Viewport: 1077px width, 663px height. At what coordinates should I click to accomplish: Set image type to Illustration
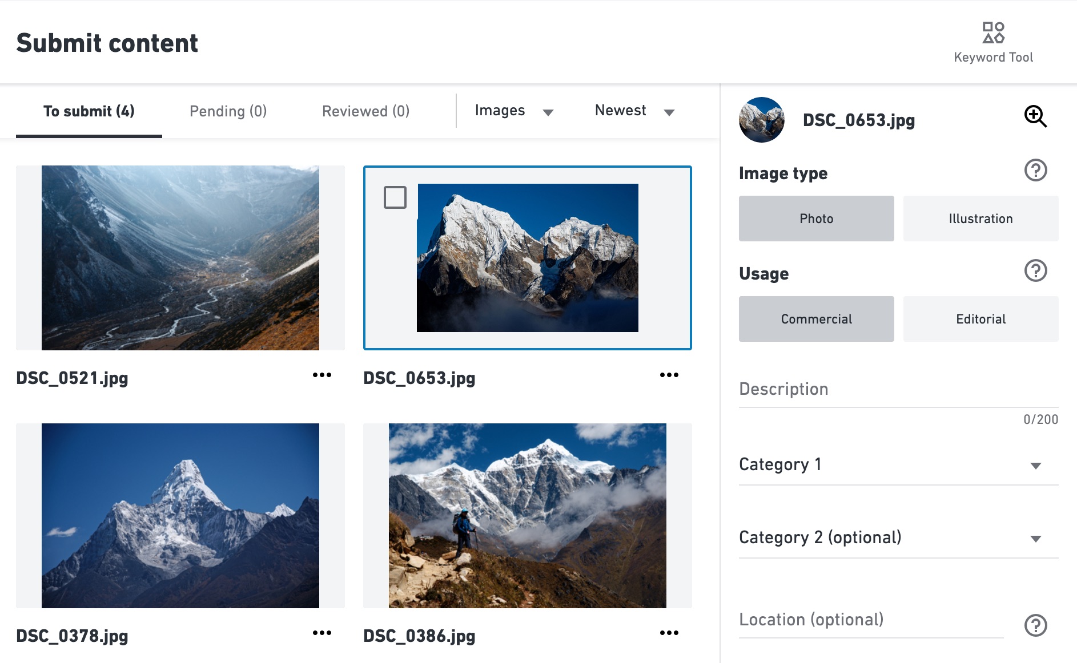click(980, 219)
